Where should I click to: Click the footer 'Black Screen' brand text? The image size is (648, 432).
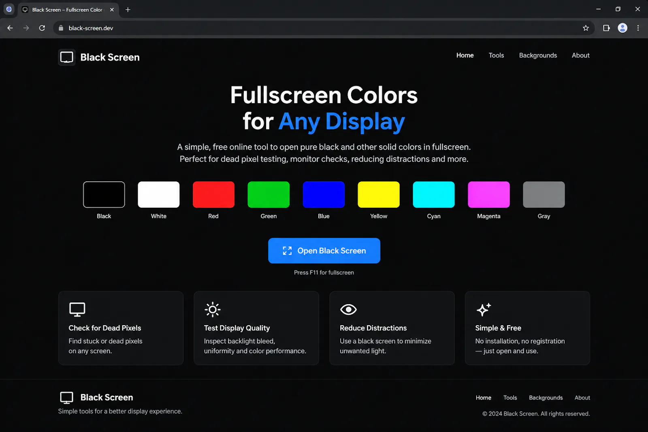tap(107, 398)
